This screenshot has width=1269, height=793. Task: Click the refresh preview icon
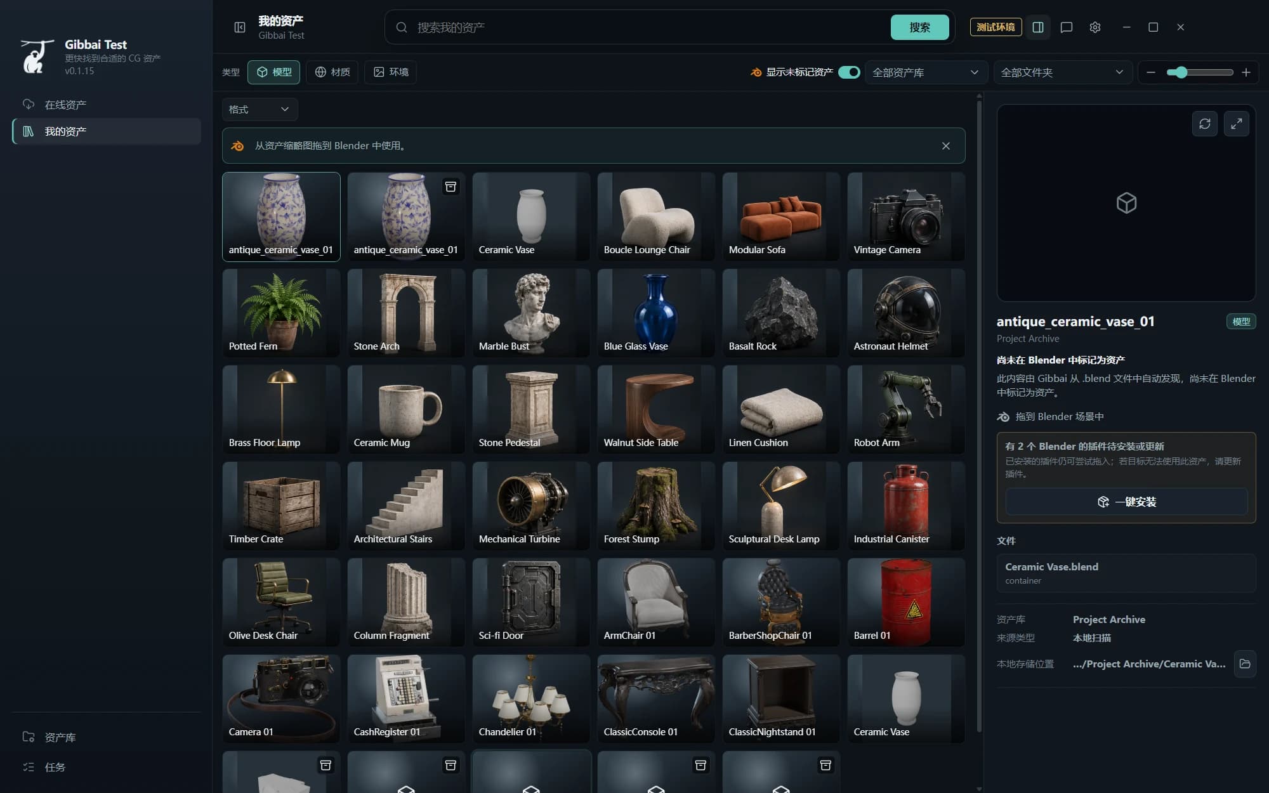(x=1205, y=124)
